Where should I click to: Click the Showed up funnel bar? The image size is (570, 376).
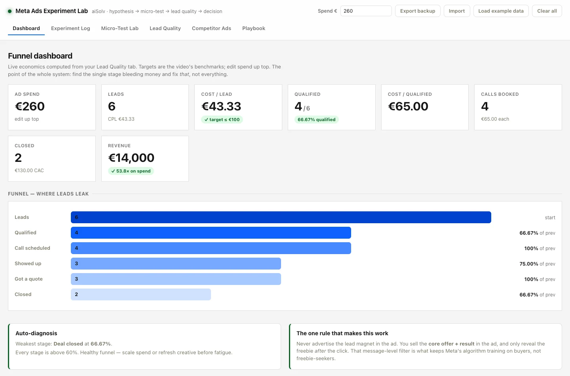click(x=176, y=264)
